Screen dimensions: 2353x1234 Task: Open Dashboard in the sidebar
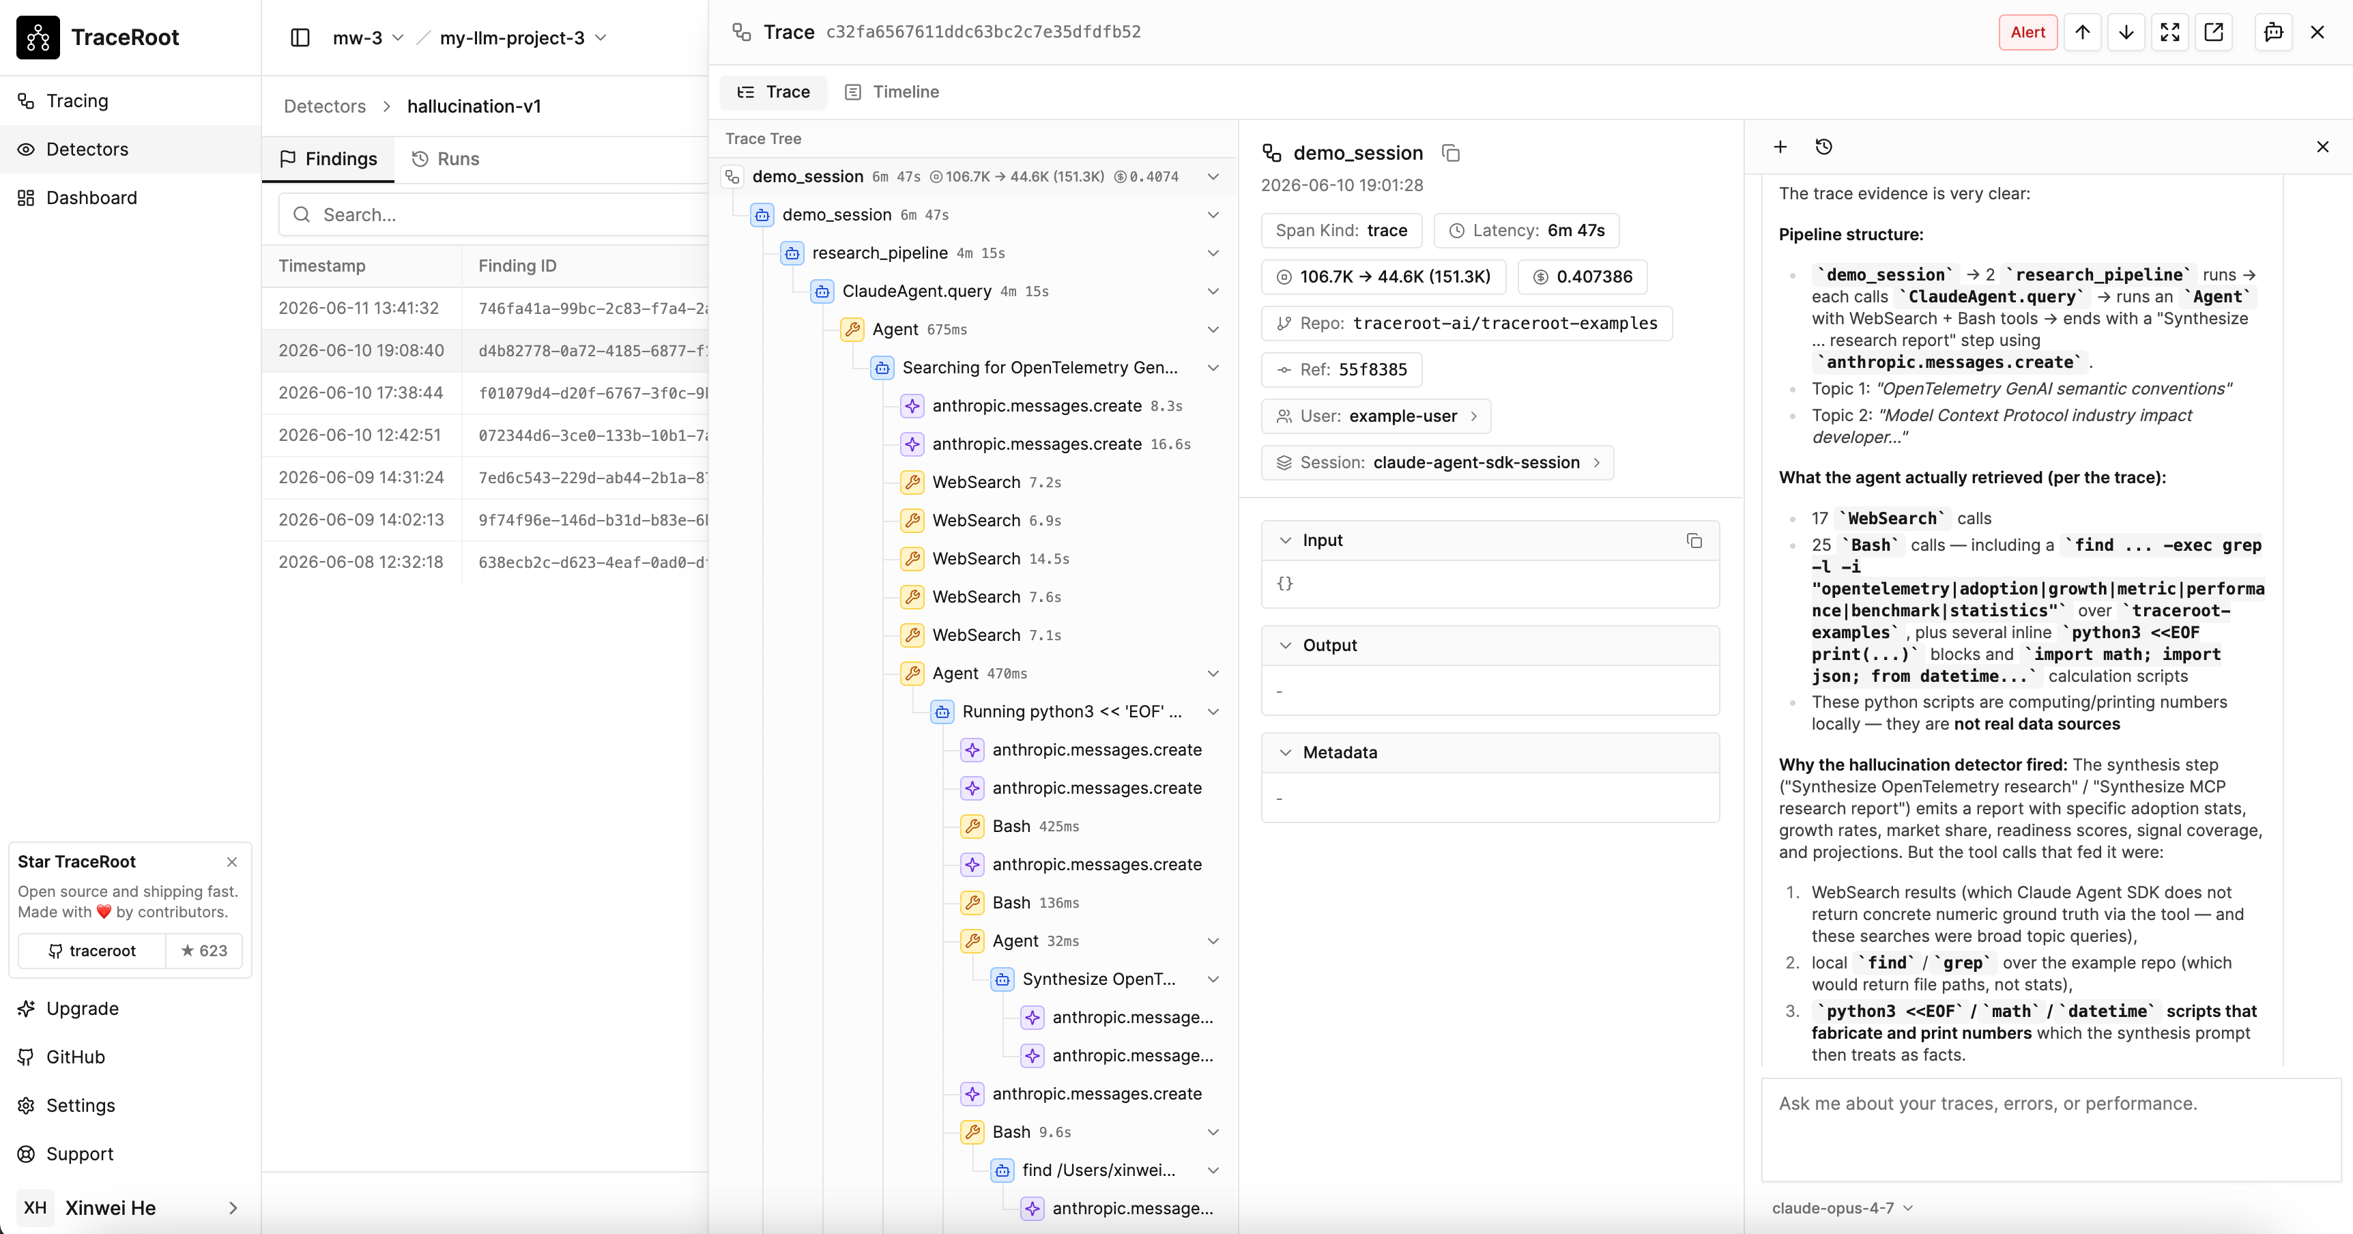click(x=130, y=197)
